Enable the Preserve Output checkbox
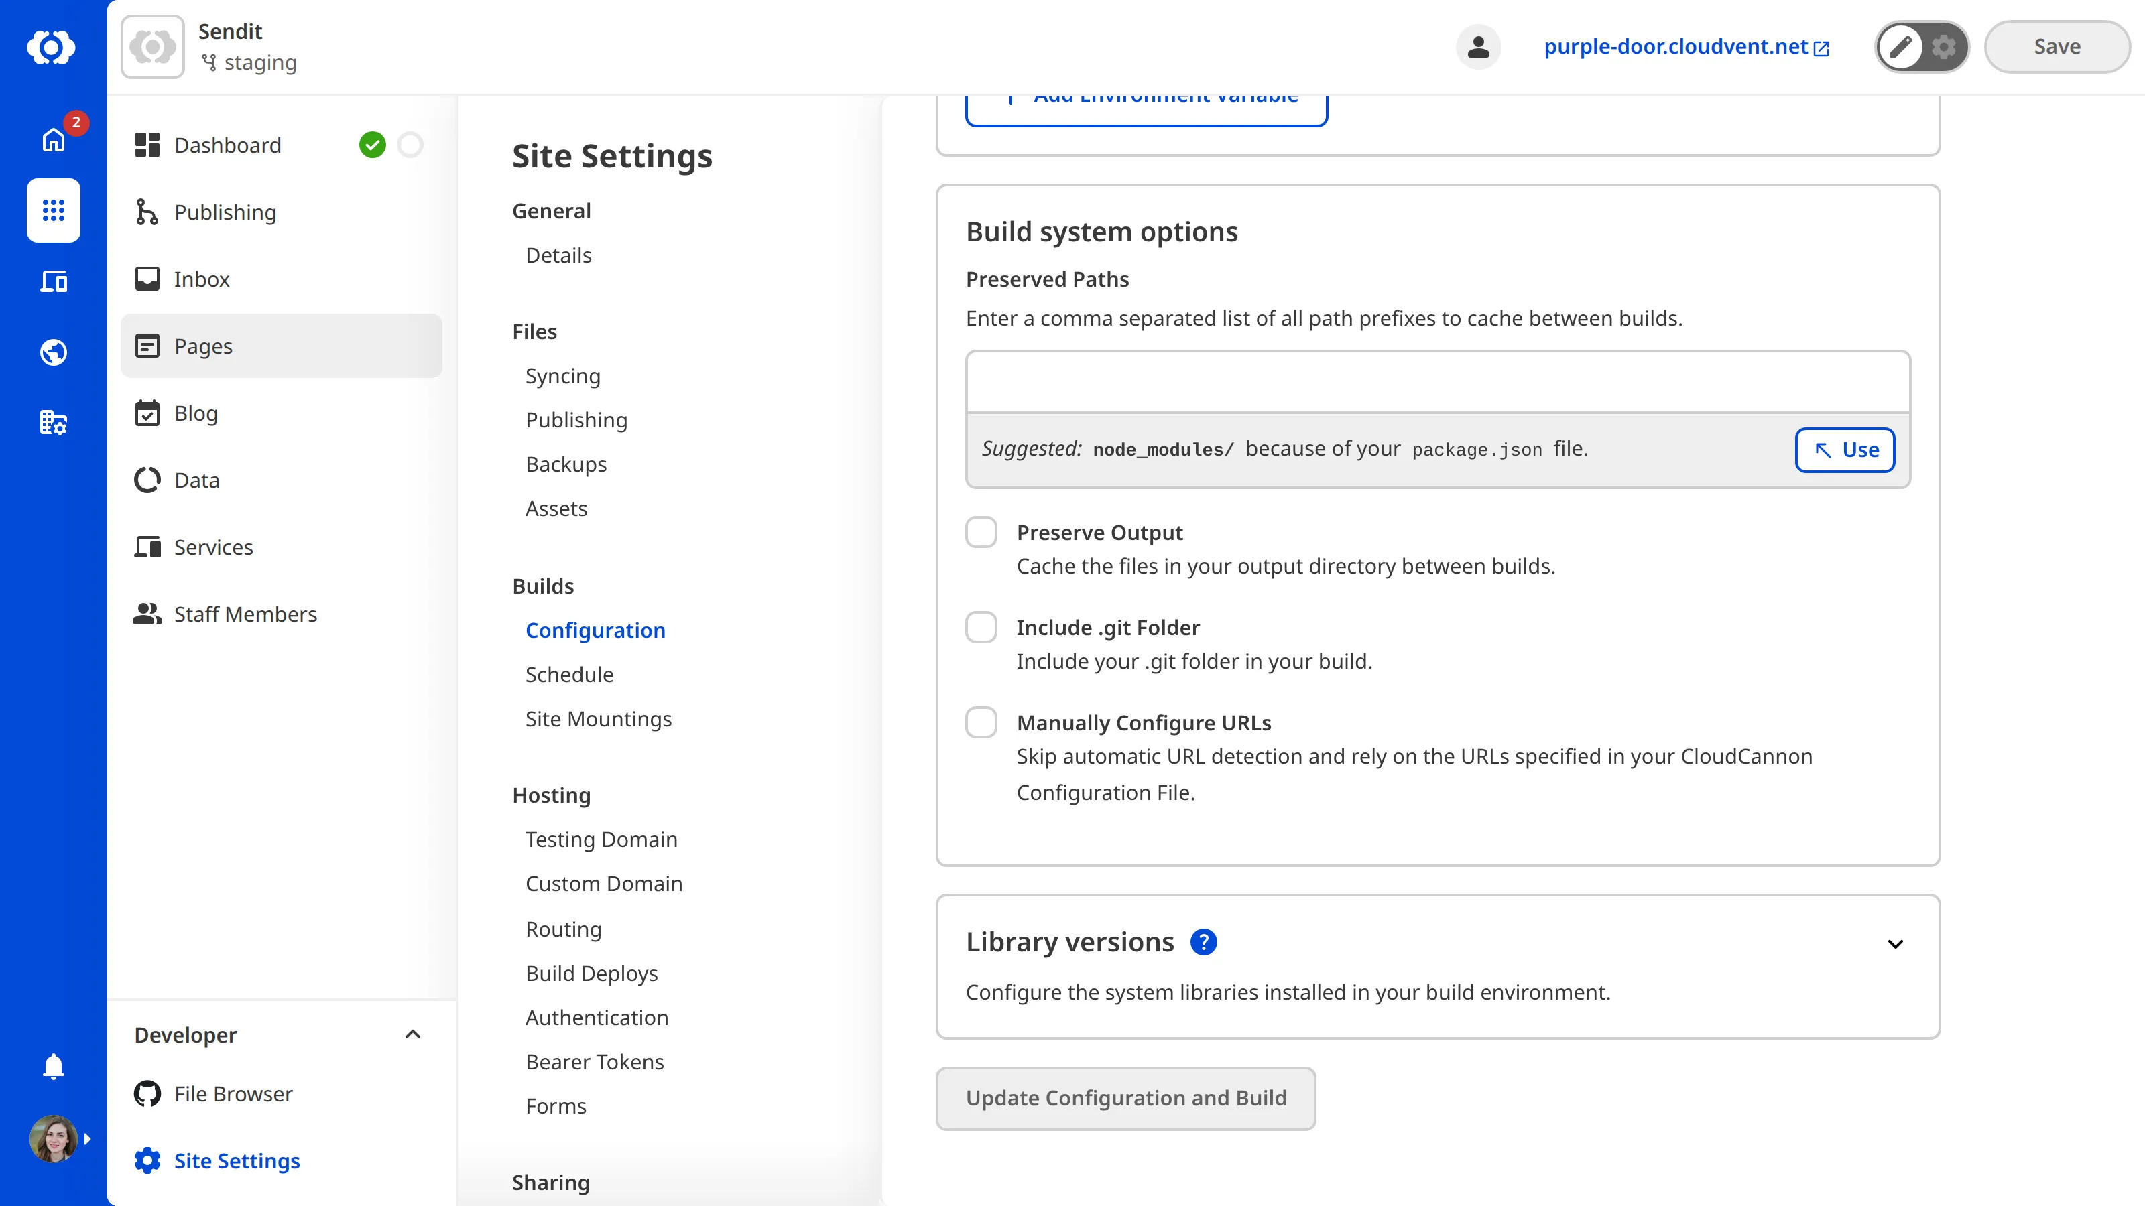2145x1206 pixels. (982, 532)
